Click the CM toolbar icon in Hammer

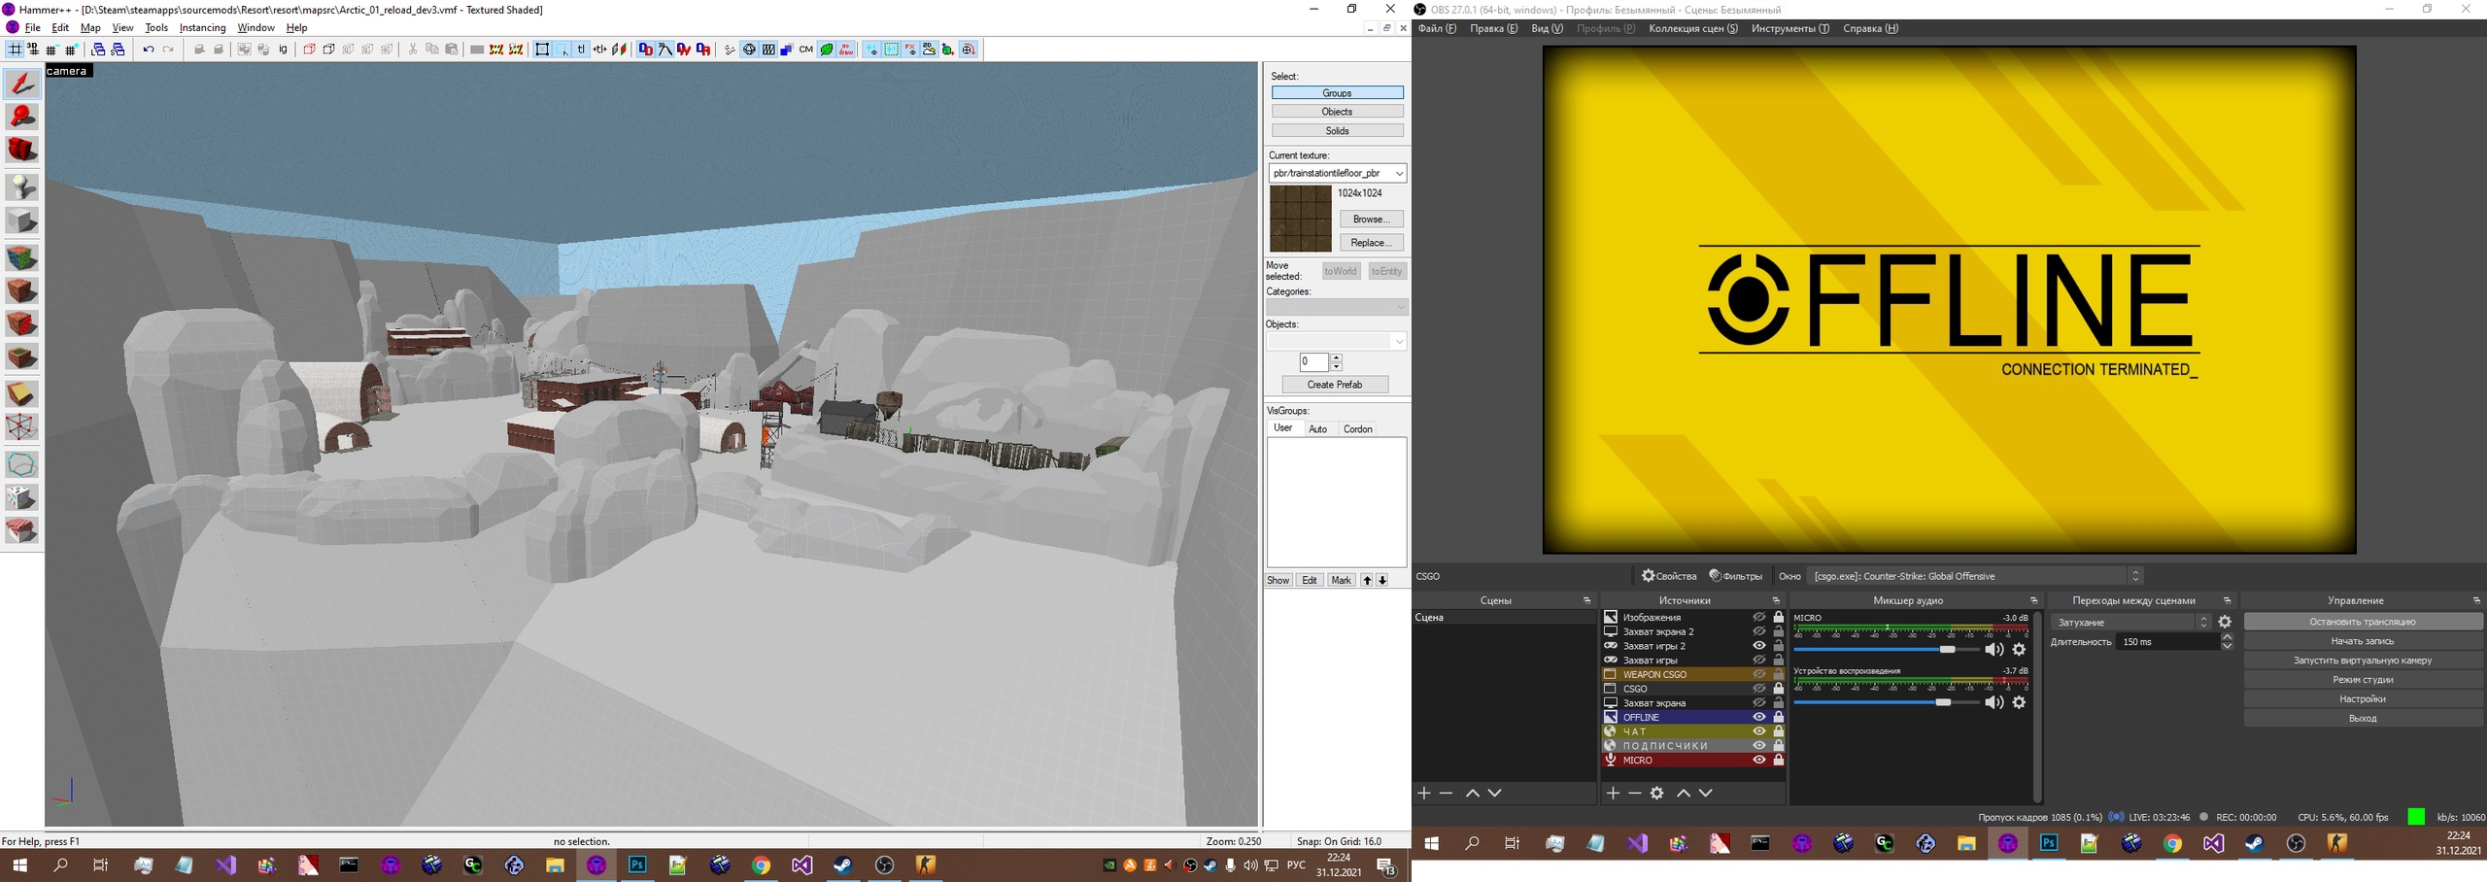pos(806,50)
